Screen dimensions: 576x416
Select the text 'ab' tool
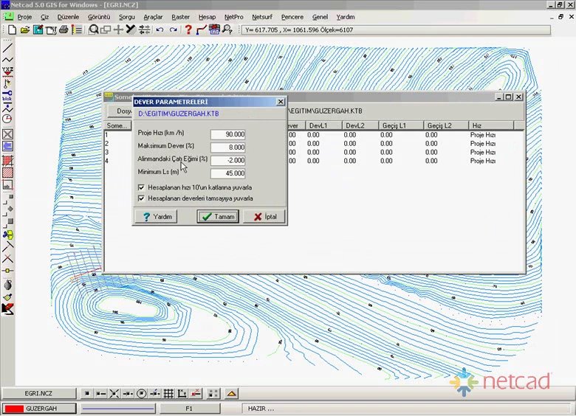(x=7, y=185)
